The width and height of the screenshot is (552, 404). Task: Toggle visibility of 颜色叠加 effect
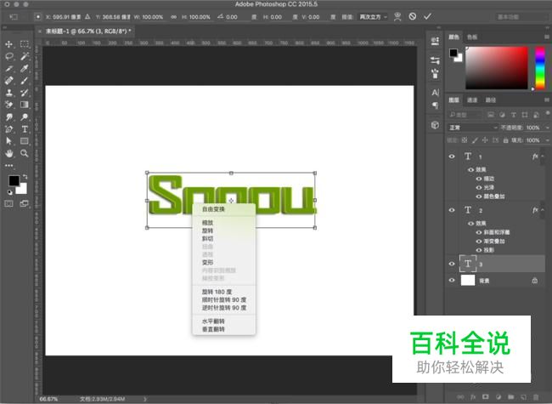point(479,196)
